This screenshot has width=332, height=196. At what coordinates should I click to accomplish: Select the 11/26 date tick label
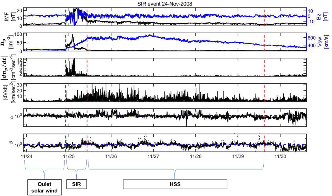111,156
